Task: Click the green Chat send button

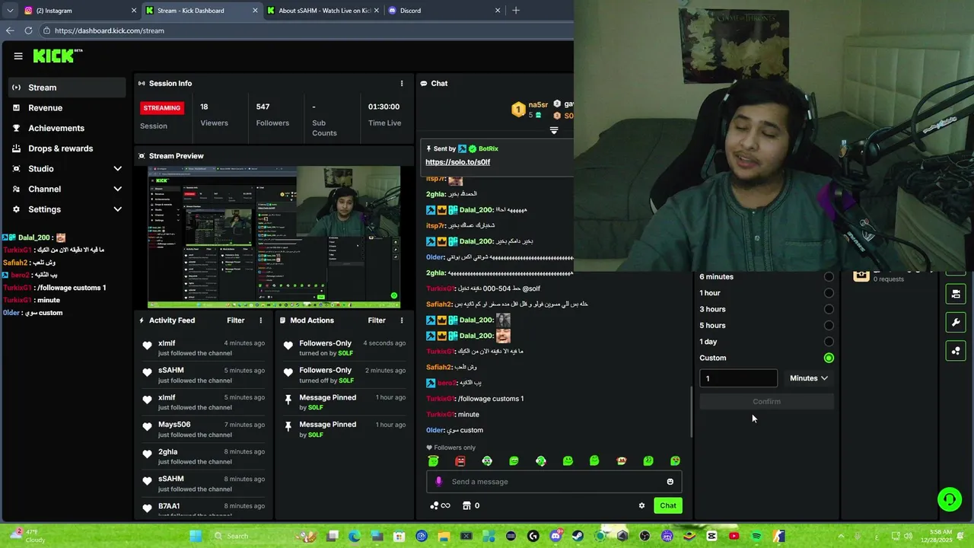Action: pyautogui.click(x=668, y=505)
